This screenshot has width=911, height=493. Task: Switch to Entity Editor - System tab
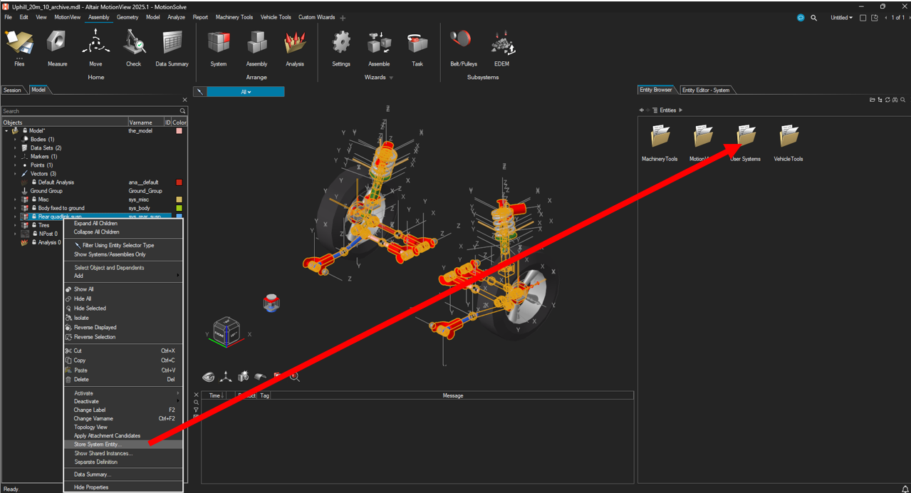coord(705,90)
